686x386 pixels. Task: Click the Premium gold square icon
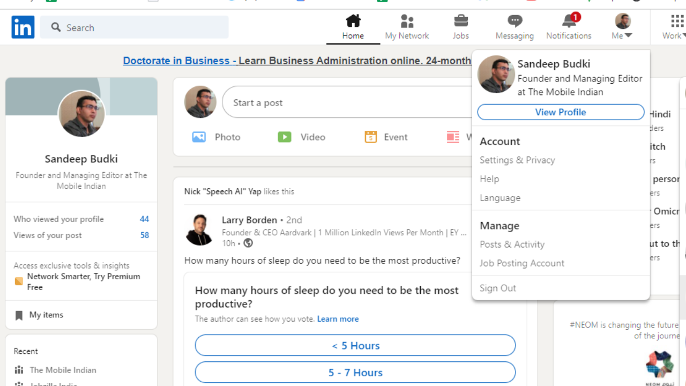(19, 281)
